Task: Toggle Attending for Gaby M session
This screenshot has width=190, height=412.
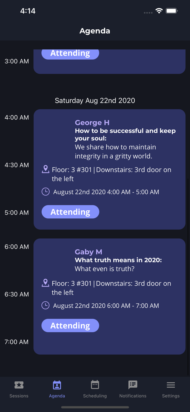Action: pyautogui.click(x=70, y=325)
